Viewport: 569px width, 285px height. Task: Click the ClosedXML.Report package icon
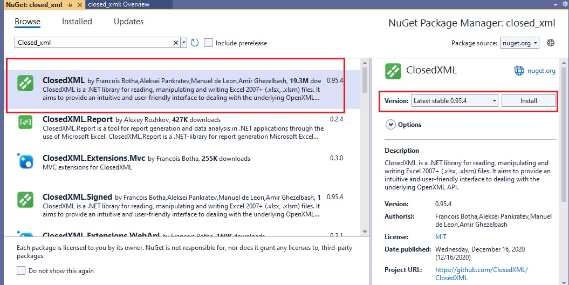point(25,123)
